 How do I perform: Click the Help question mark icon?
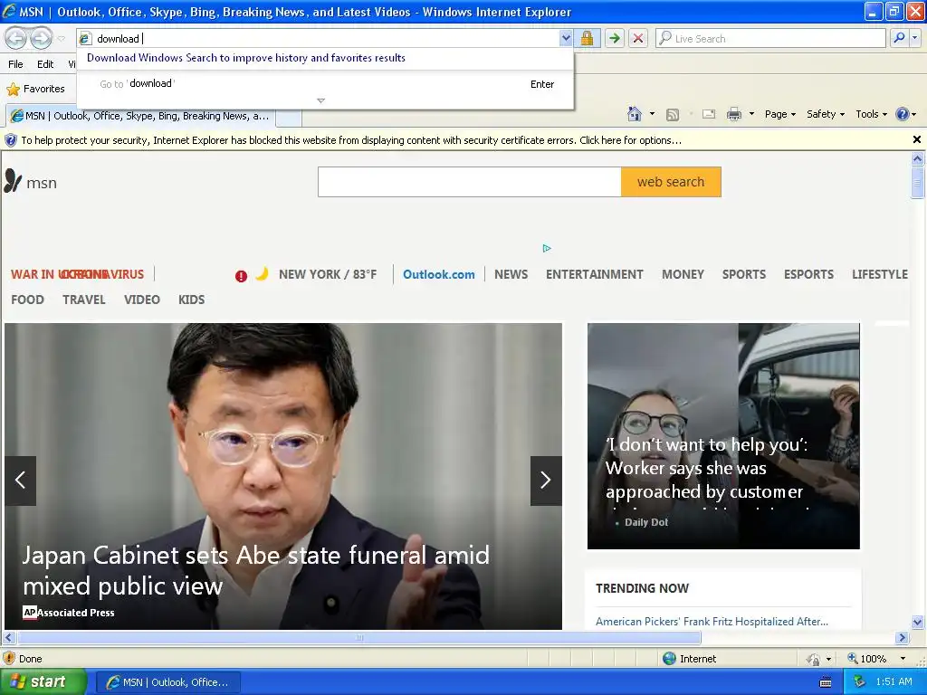click(x=903, y=114)
